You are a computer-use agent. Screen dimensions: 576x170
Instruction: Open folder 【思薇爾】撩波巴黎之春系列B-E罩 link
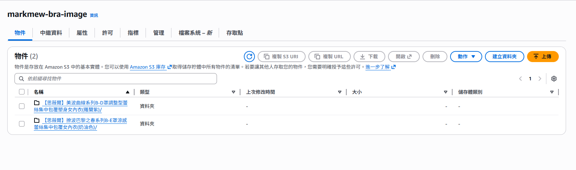(80, 124)
